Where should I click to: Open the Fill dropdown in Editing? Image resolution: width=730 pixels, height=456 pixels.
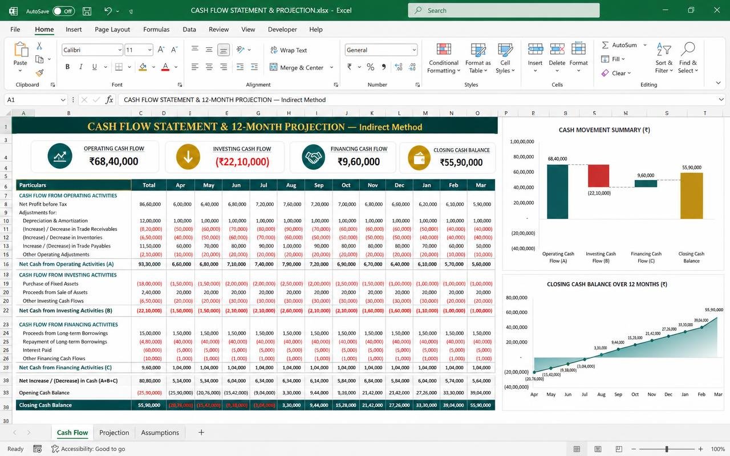(x=613, y=59)
